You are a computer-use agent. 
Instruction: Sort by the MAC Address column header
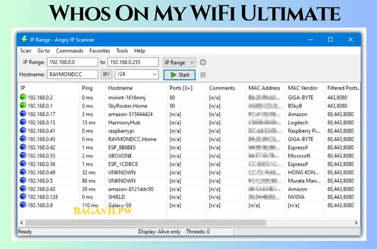[265, 88]
